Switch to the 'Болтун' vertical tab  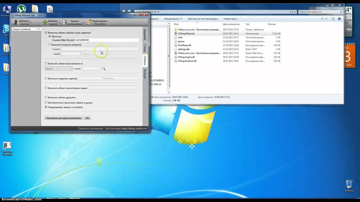coord(145,74)
